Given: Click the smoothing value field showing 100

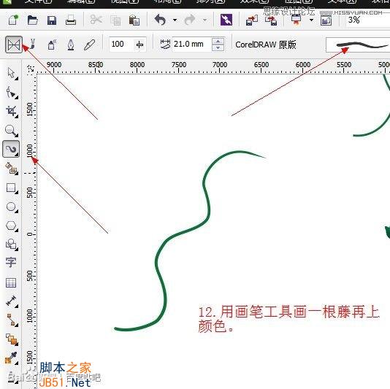Looking at the screenshot, I should coord(122,45).
